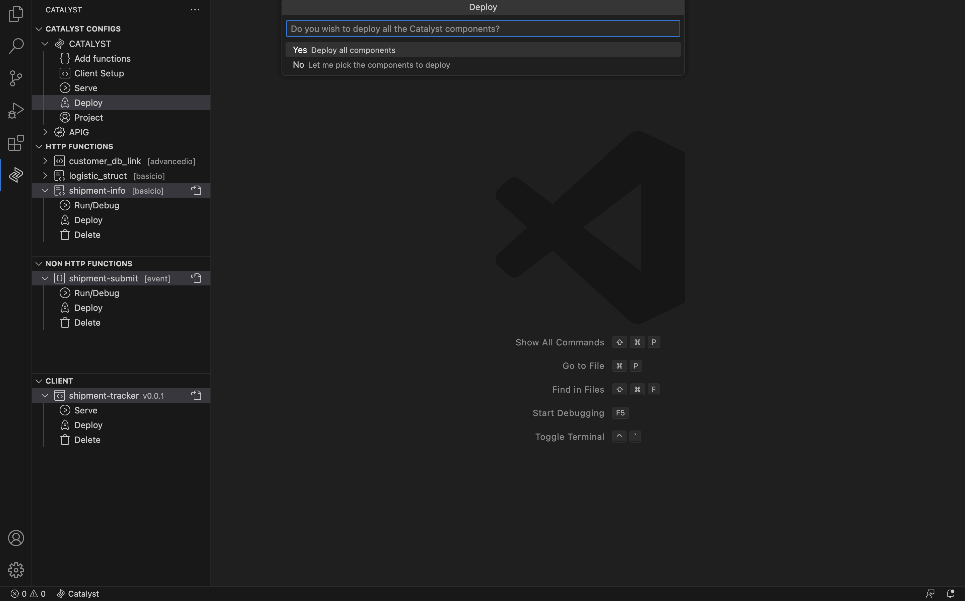Collapse the shipment-info function
The width and height of the screenshot is (965, 601).
pos(45,190)
